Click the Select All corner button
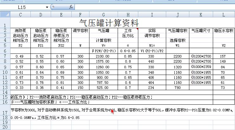 coord(5,15)
